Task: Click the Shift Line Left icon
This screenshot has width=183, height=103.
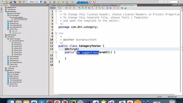Action: pyautogui.click(x=107, y=8)
